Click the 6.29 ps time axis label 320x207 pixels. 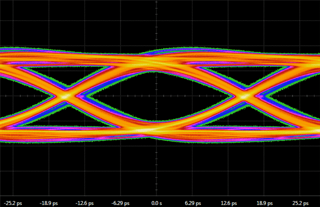coord(193,203)
